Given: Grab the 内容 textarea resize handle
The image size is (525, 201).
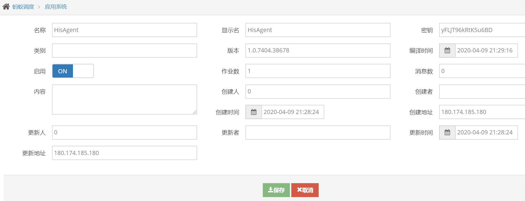Looking at the screenshot, I should (x=195, y=112).
